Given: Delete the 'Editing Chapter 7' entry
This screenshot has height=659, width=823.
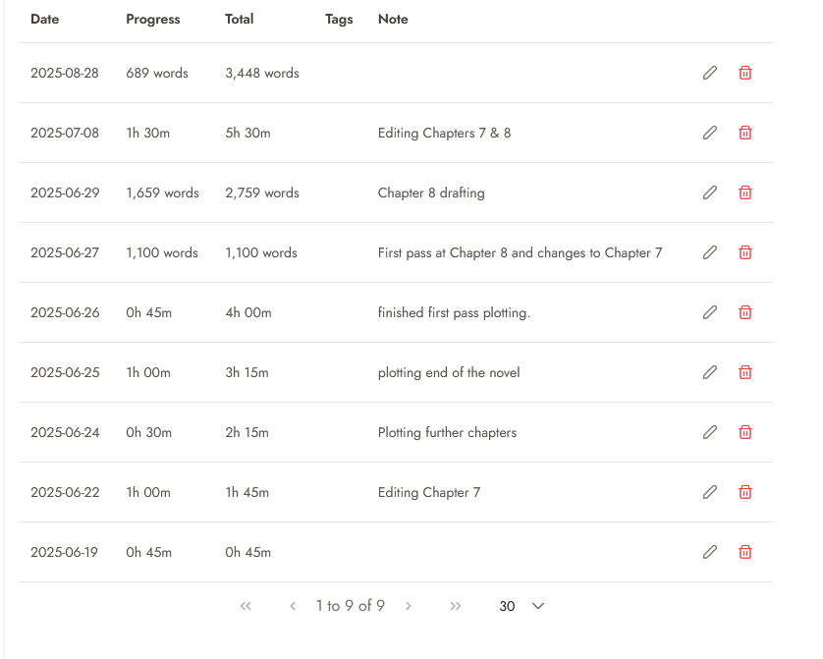Looking at the screenshot, I should (745, 492).
